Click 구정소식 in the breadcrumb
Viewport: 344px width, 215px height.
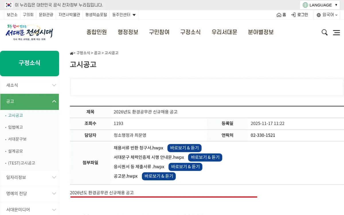coord(83,53)
